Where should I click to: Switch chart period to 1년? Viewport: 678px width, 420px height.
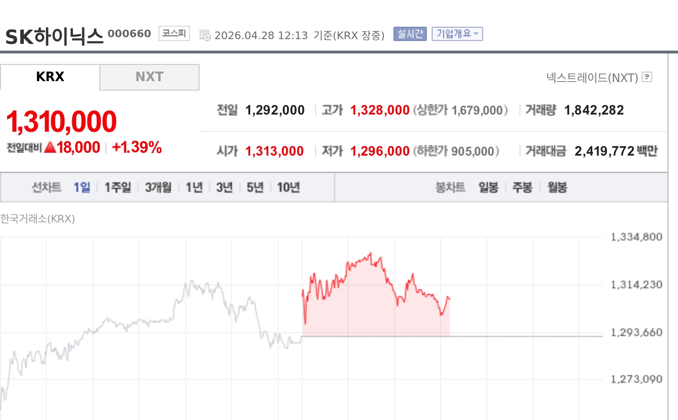tap(193, 187)
